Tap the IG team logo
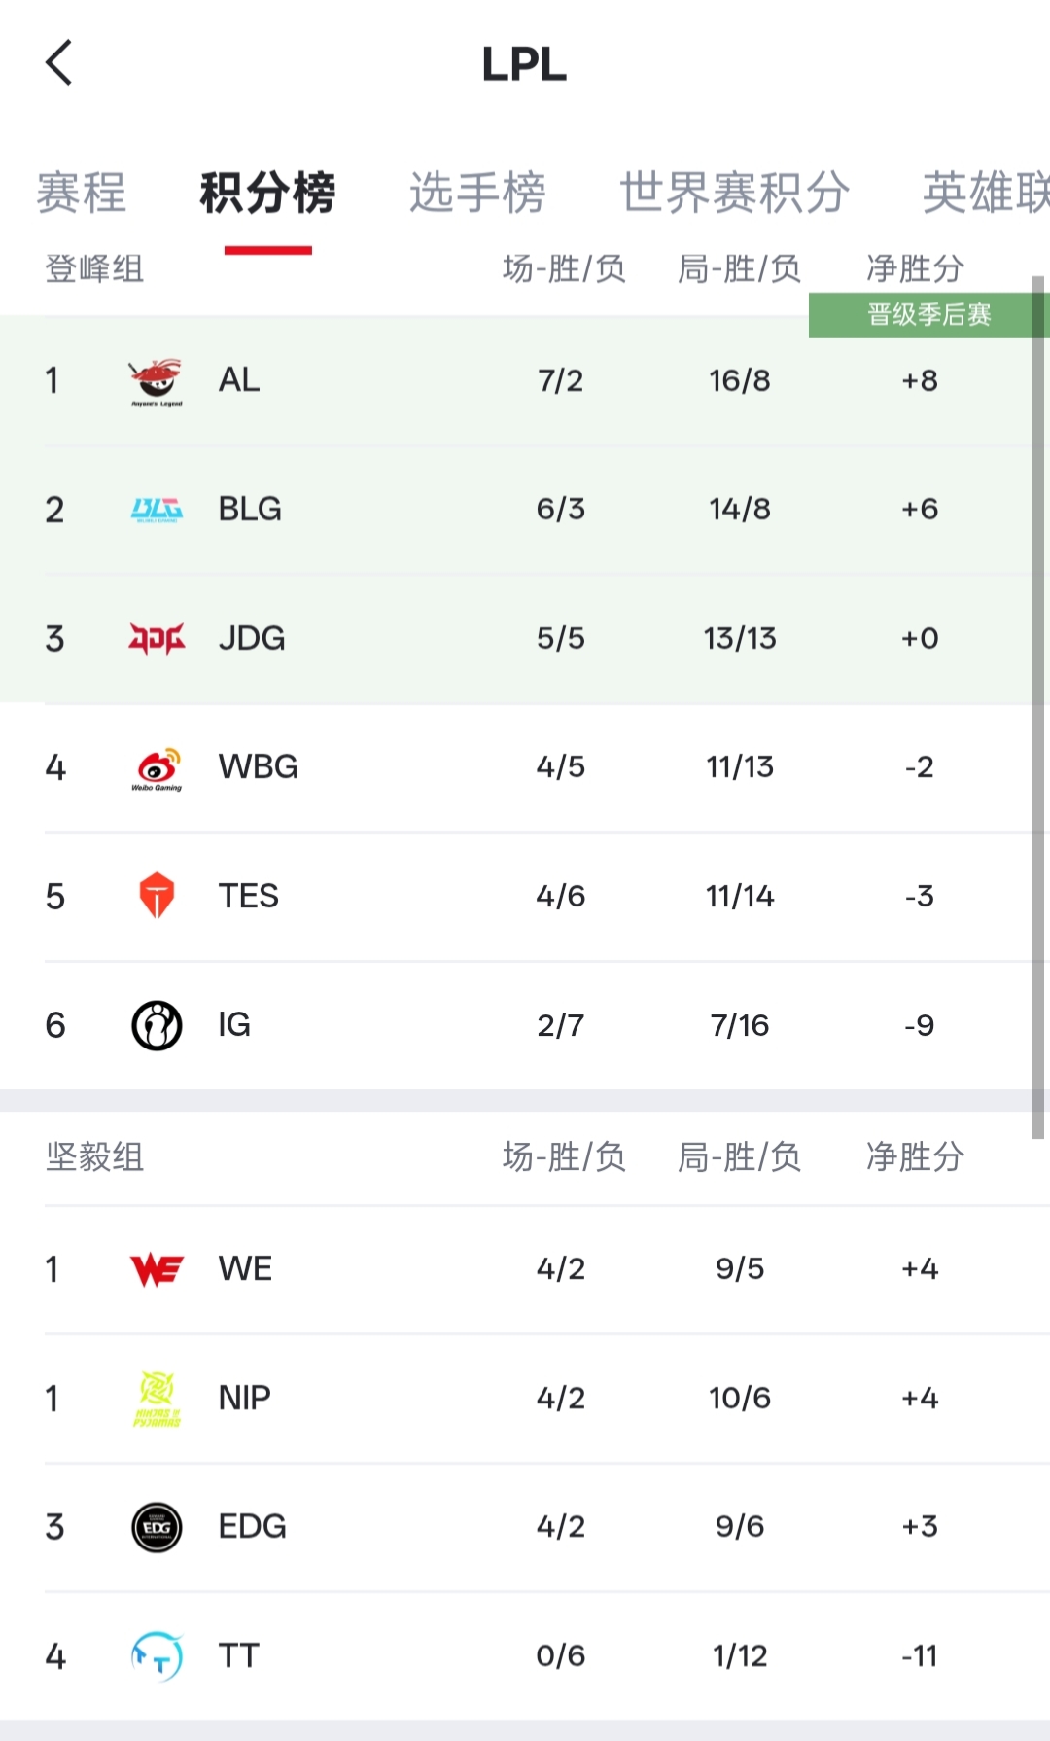Viewport: 1050px width, 1741px height. [x=156, y=1025]
